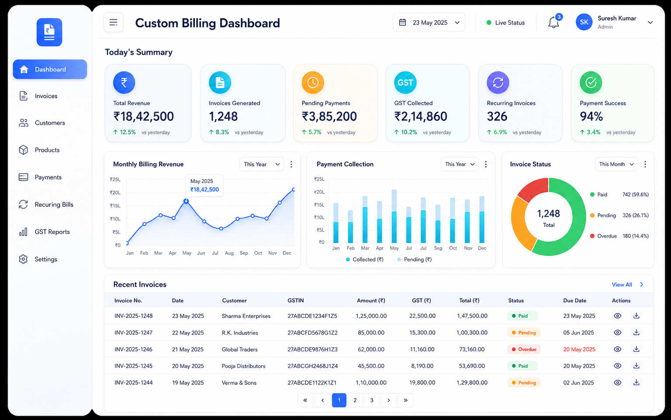Viewport: 671px width, 420px height.
Task: Click the calendar icon in date picker
Action: point(403,22)
